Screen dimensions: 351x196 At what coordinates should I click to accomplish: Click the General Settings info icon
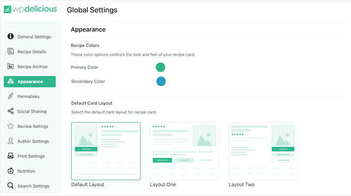coord(10,36)
